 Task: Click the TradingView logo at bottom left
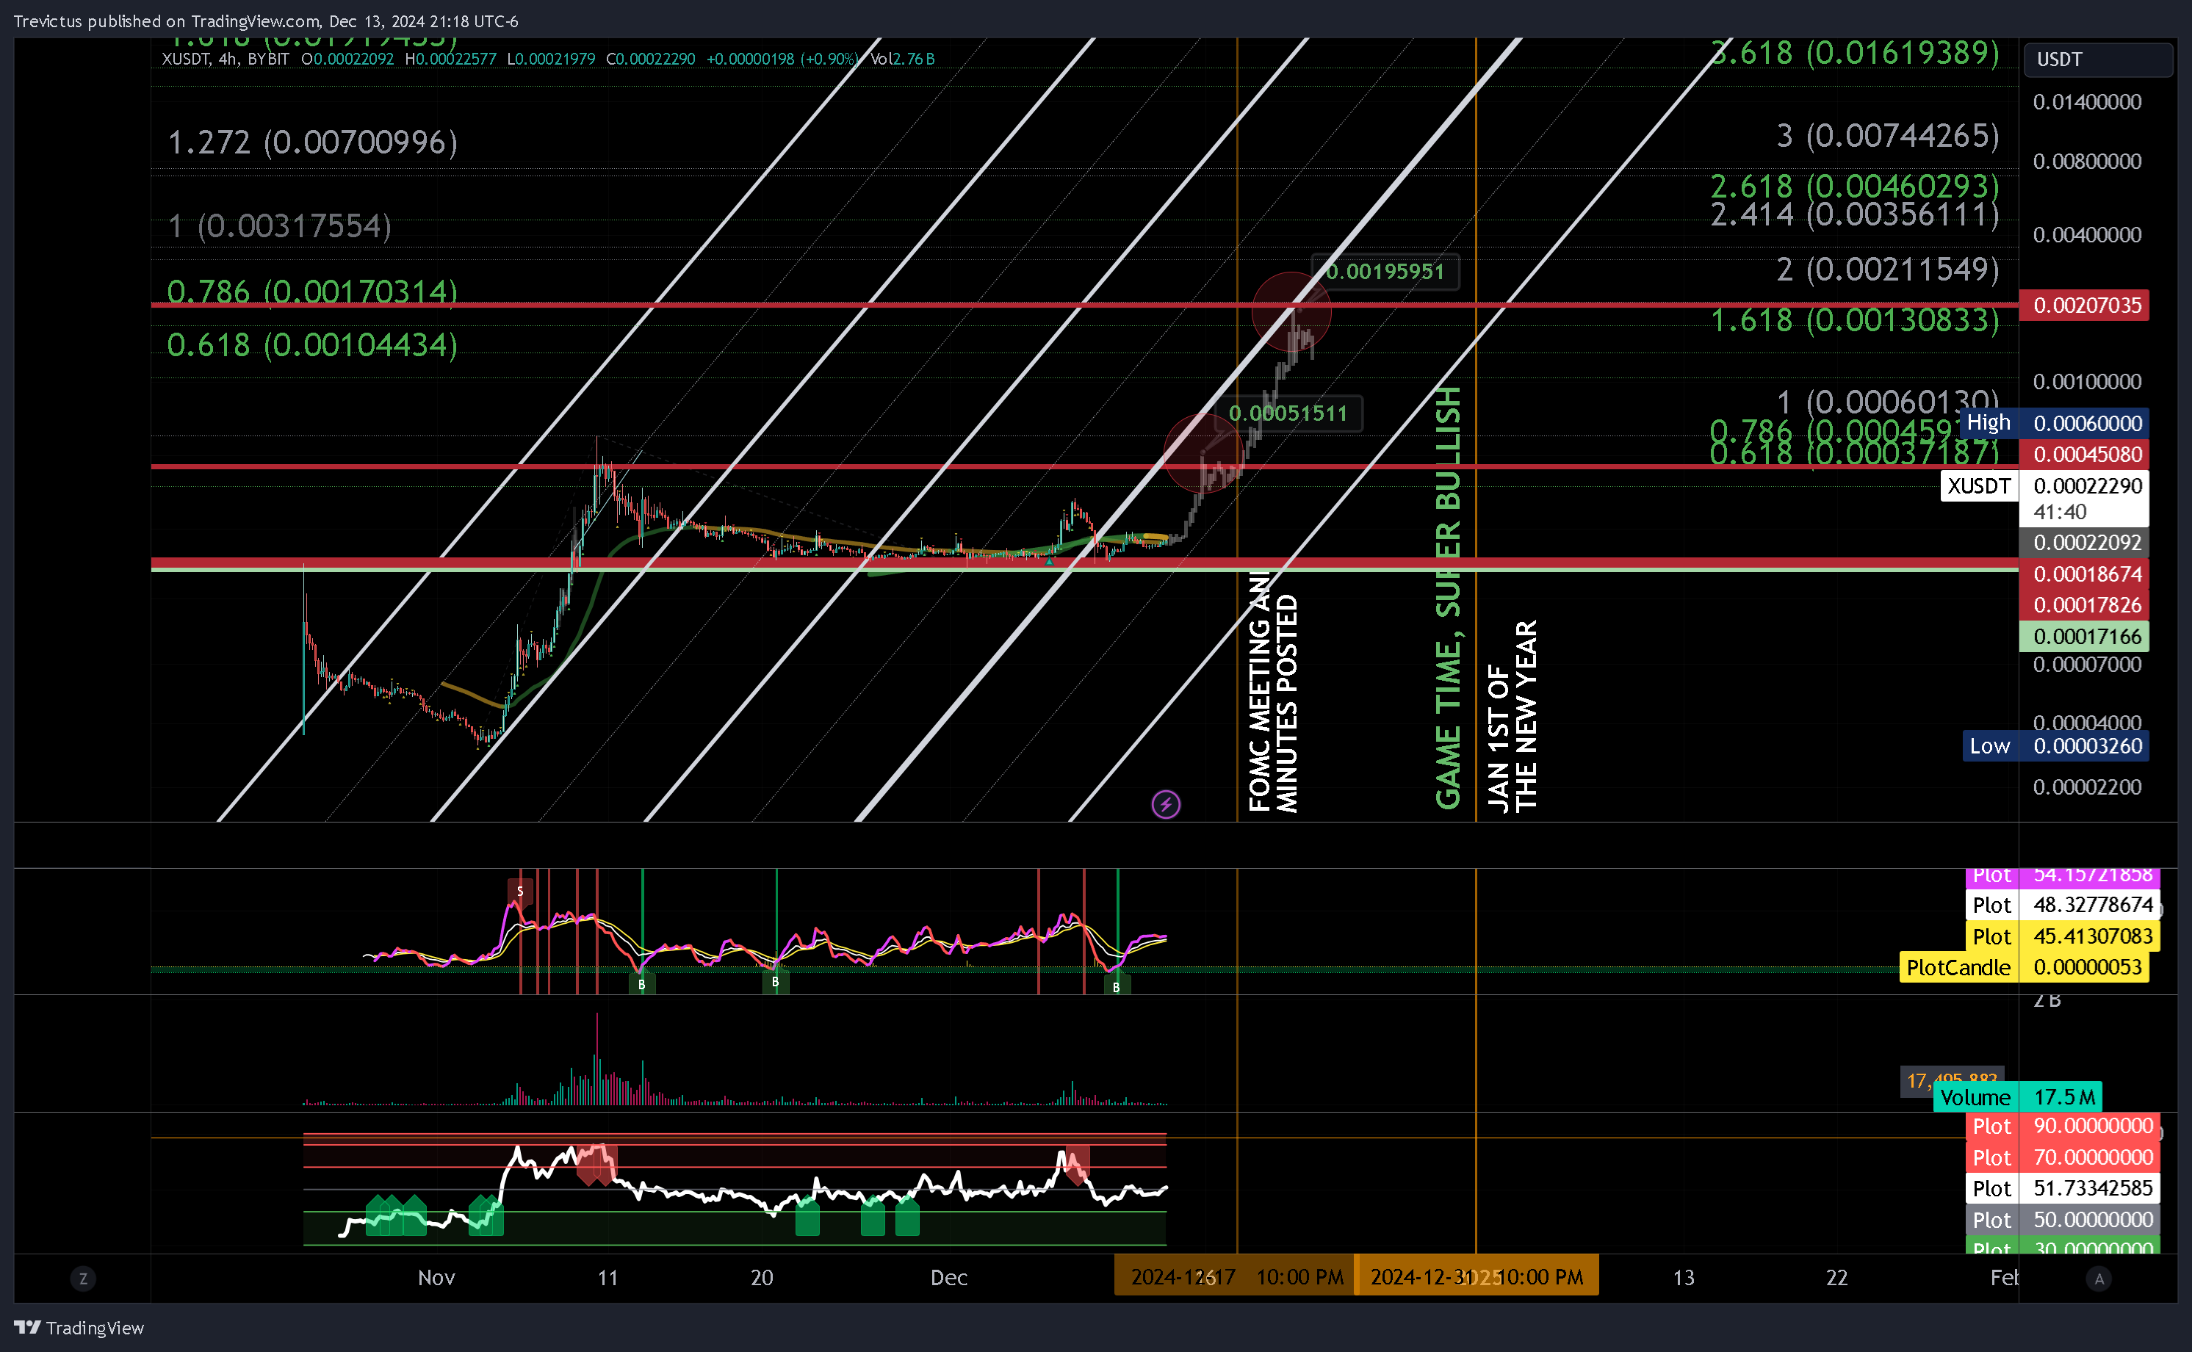[x=79, y=1328]
